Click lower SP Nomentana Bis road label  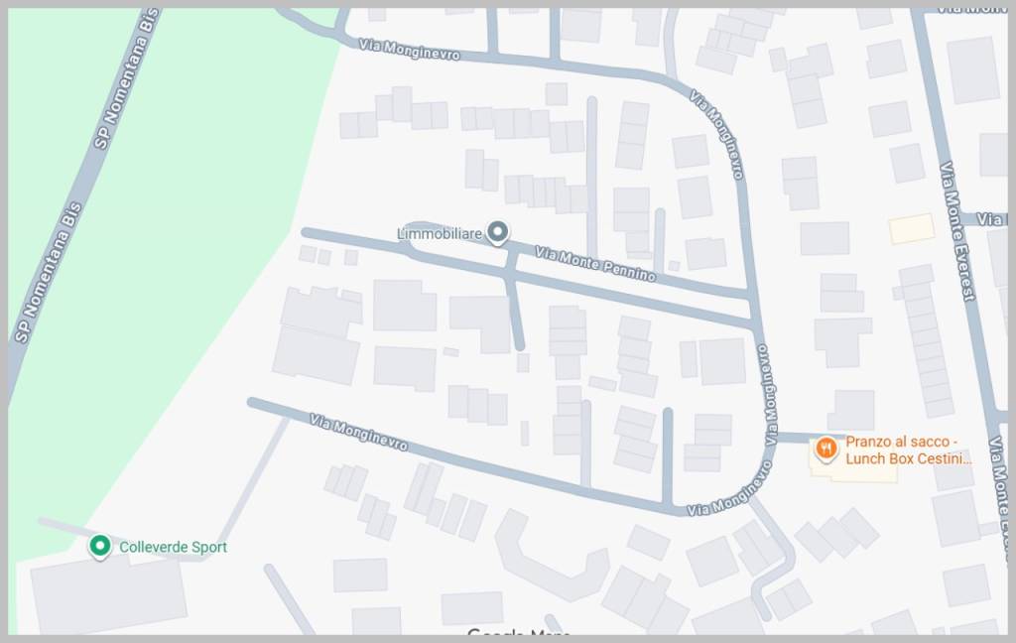(x=50, y=272)
